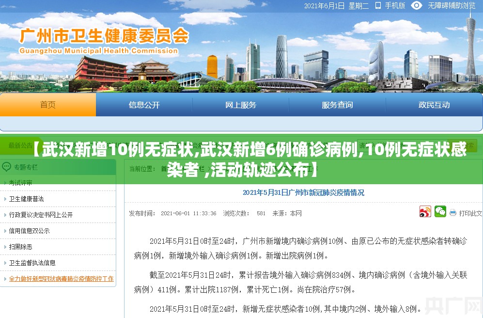This screenshot has width=483, height=318.
Task: Open the 首页 tab
Action: pos(48,105)
